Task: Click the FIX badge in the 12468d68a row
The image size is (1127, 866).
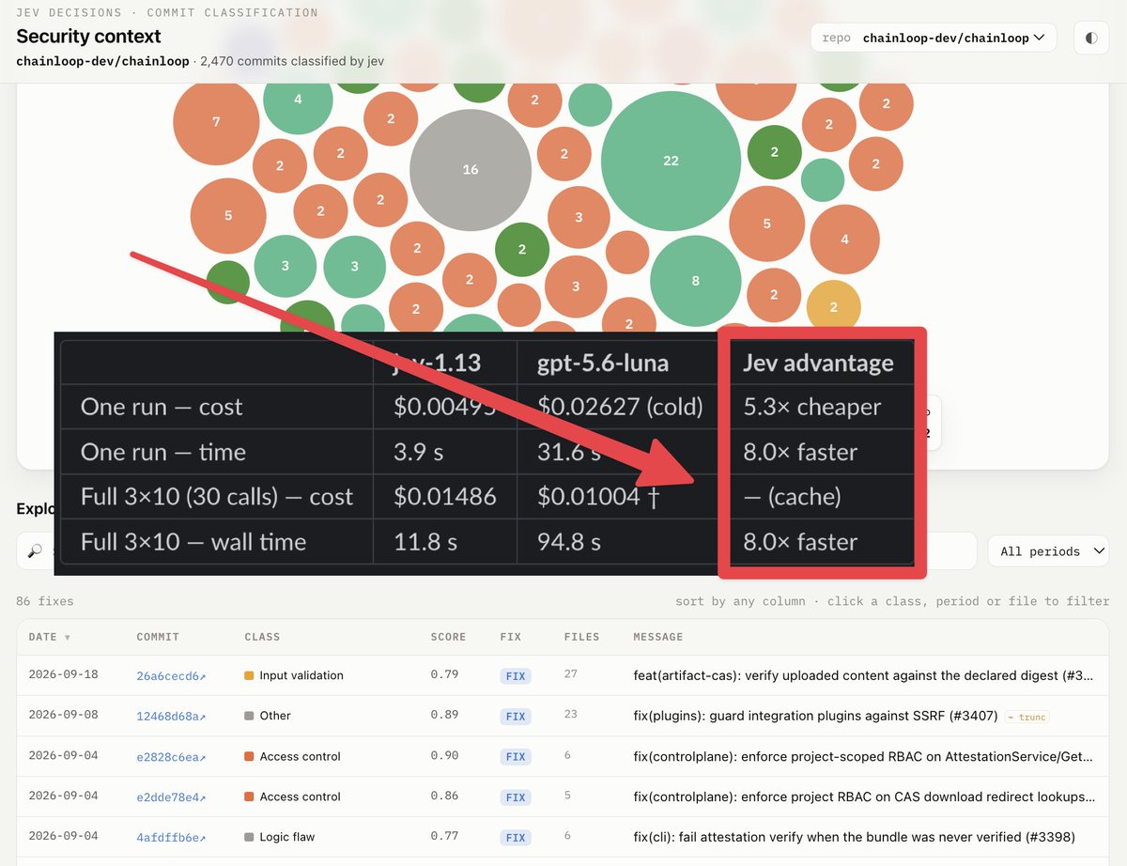Action: click(515, 716)
